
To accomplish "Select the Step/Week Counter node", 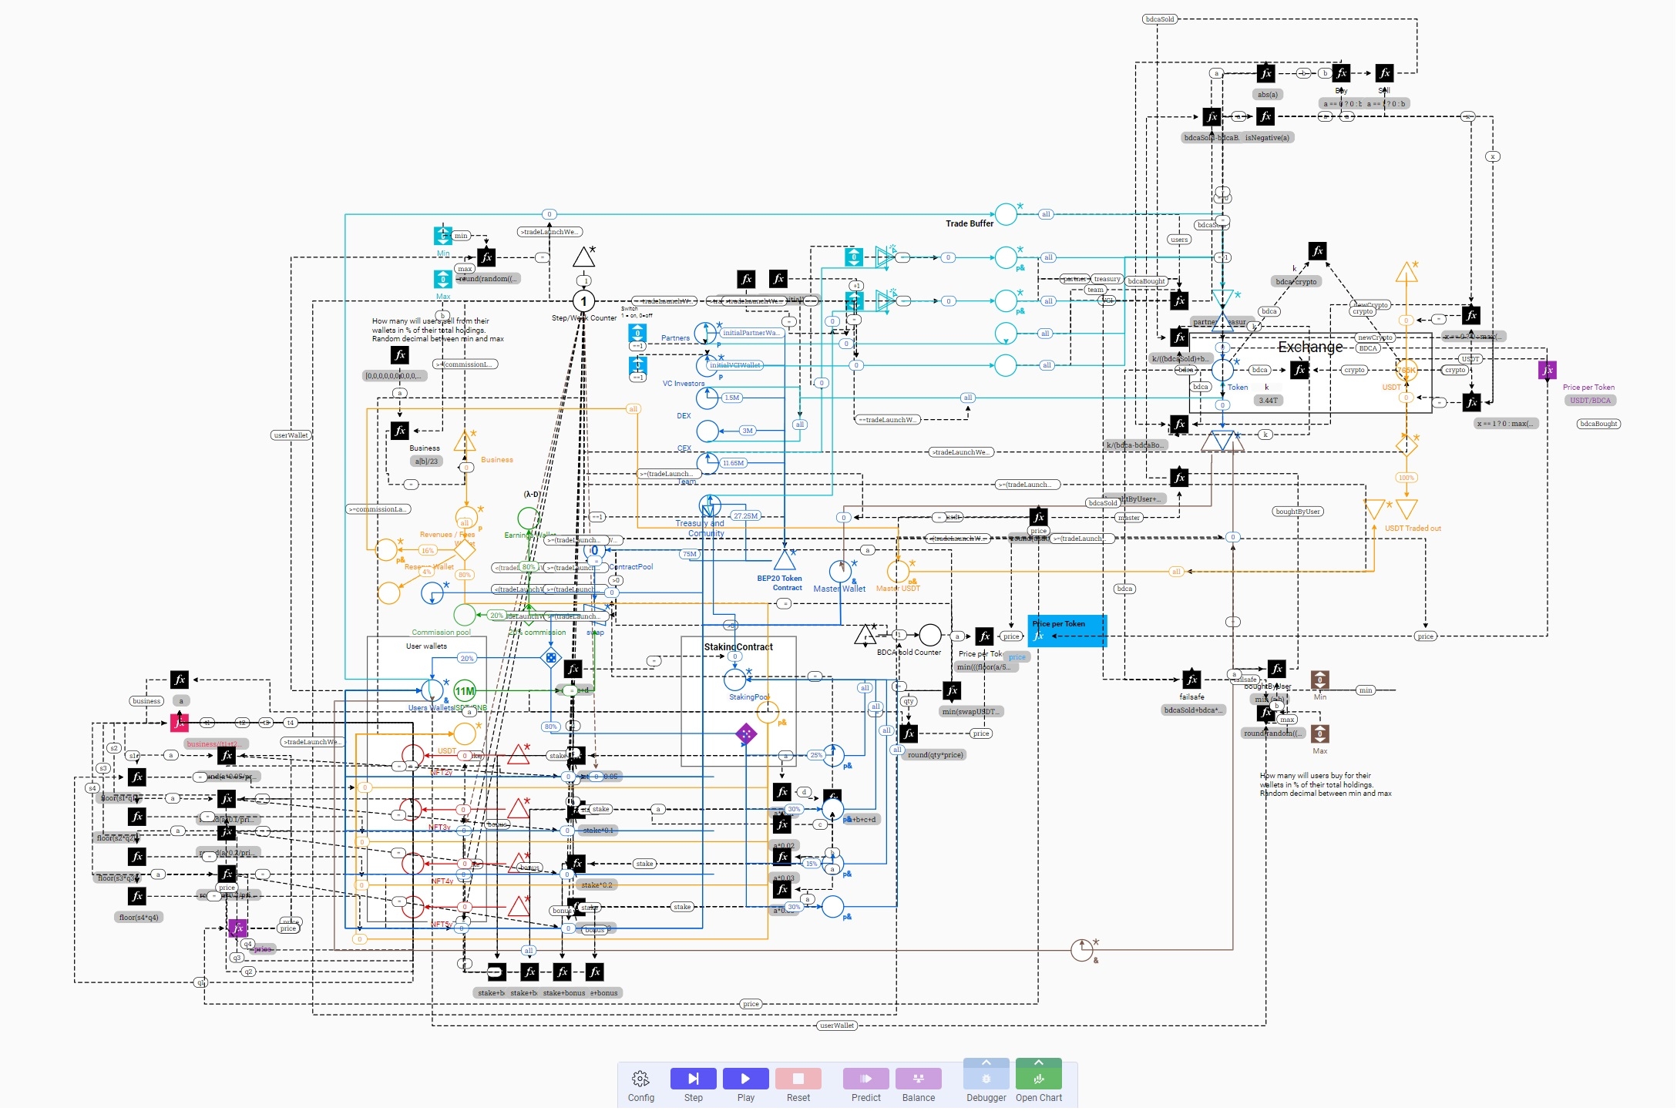I will pyautogui.click(x=583, y=301).
